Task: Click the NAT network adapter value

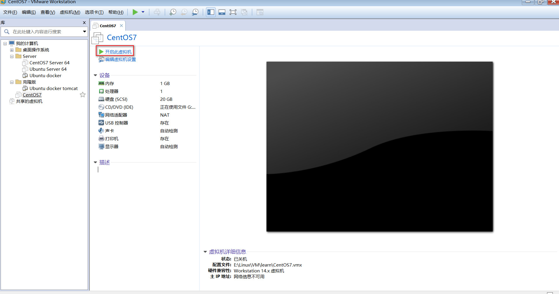Action: 165,115
